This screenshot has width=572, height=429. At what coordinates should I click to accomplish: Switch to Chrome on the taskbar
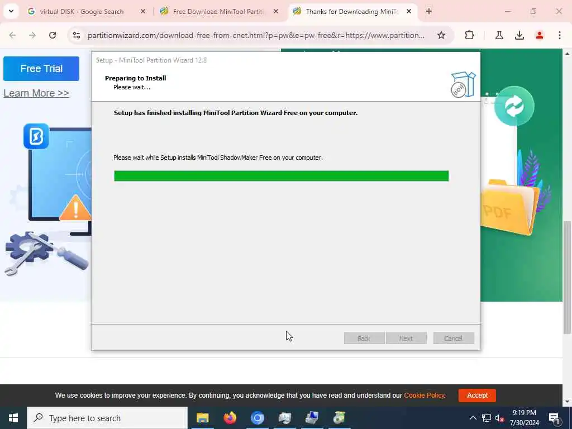tap(257, 418)
